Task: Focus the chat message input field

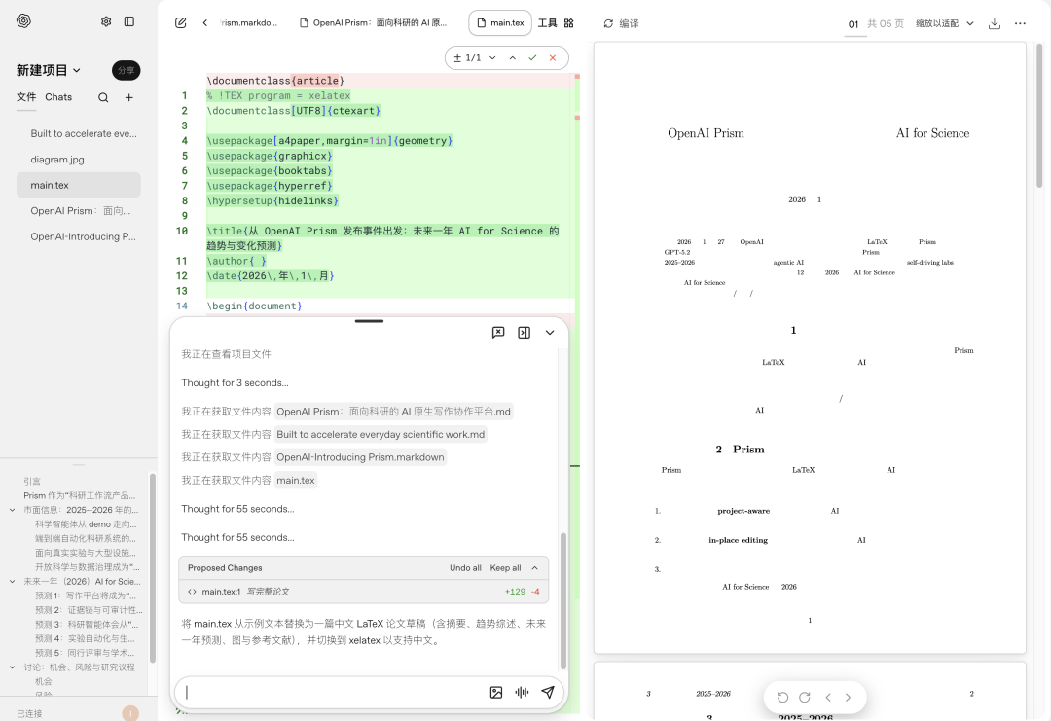Action: (x=334, y=693)
